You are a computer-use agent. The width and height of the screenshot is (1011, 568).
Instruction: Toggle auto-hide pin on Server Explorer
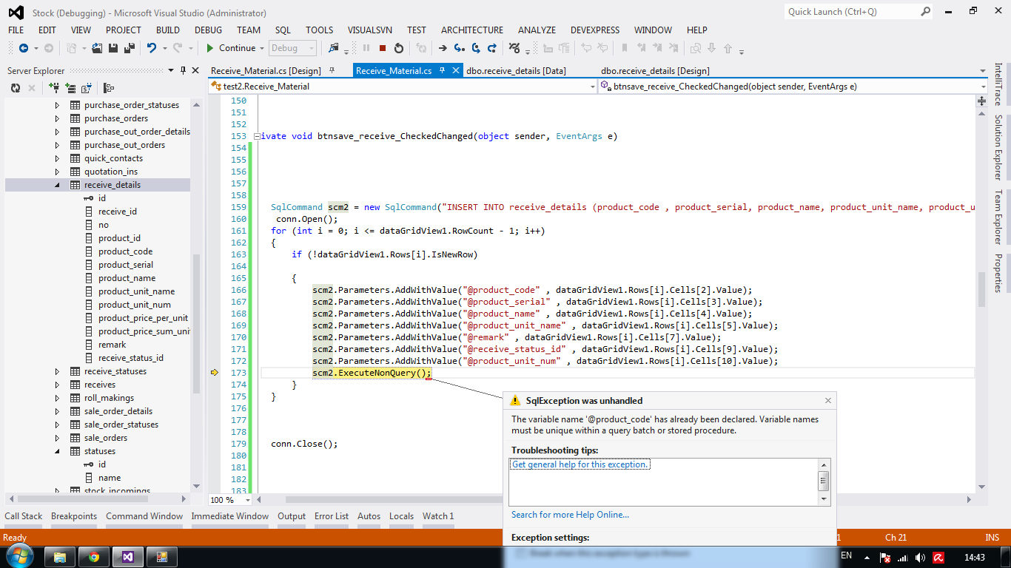coord(183,70)
